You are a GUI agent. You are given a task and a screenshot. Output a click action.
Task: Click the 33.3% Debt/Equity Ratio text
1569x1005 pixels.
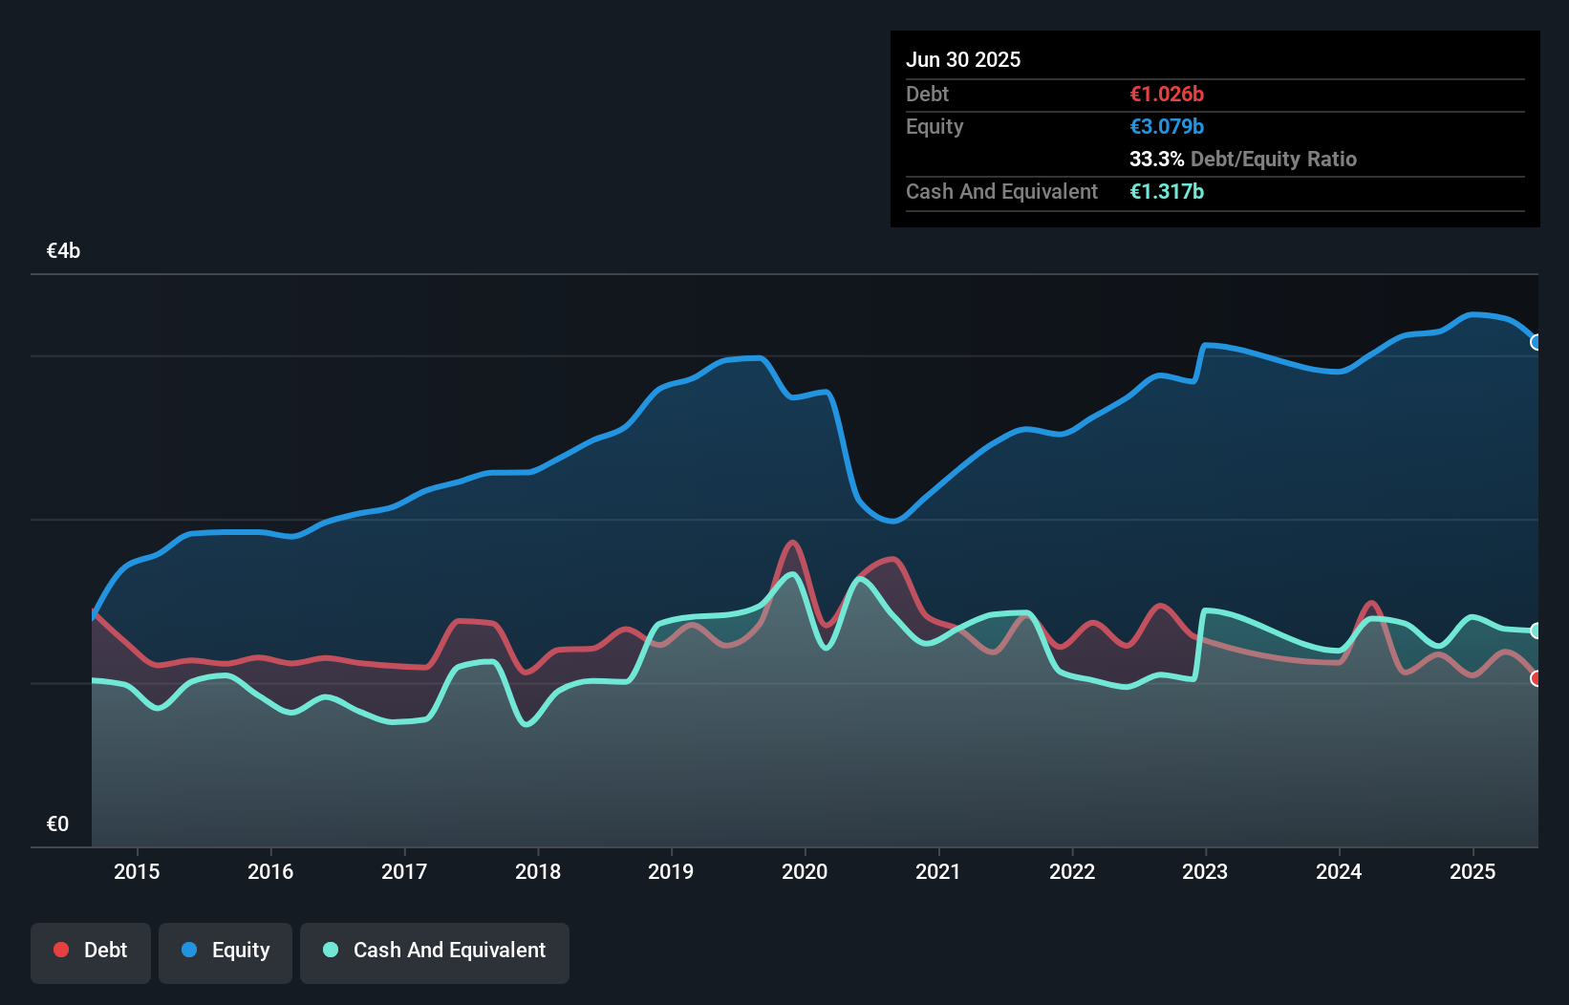pos(1242,159)
